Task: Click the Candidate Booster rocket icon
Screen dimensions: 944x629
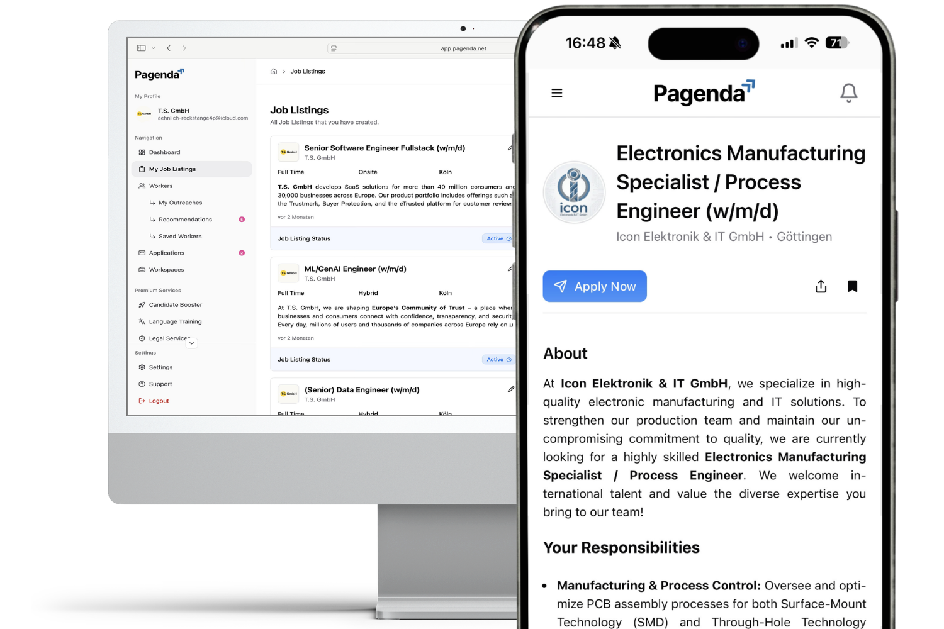Action: point(142,305)
